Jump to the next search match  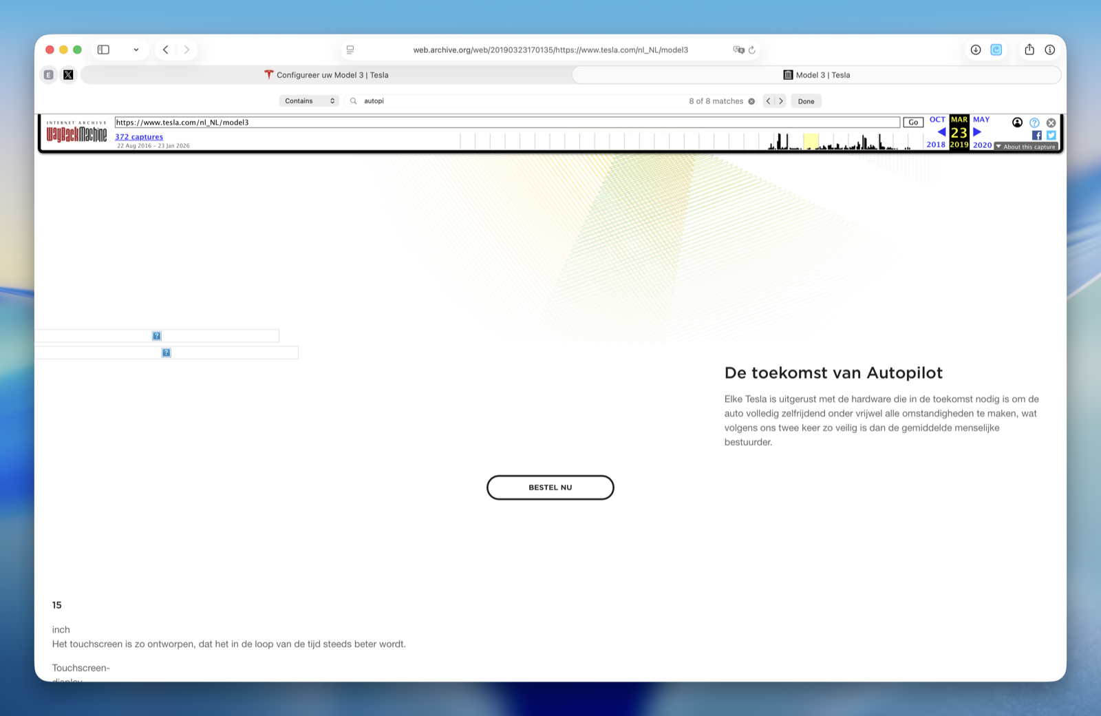coord(781,101)
